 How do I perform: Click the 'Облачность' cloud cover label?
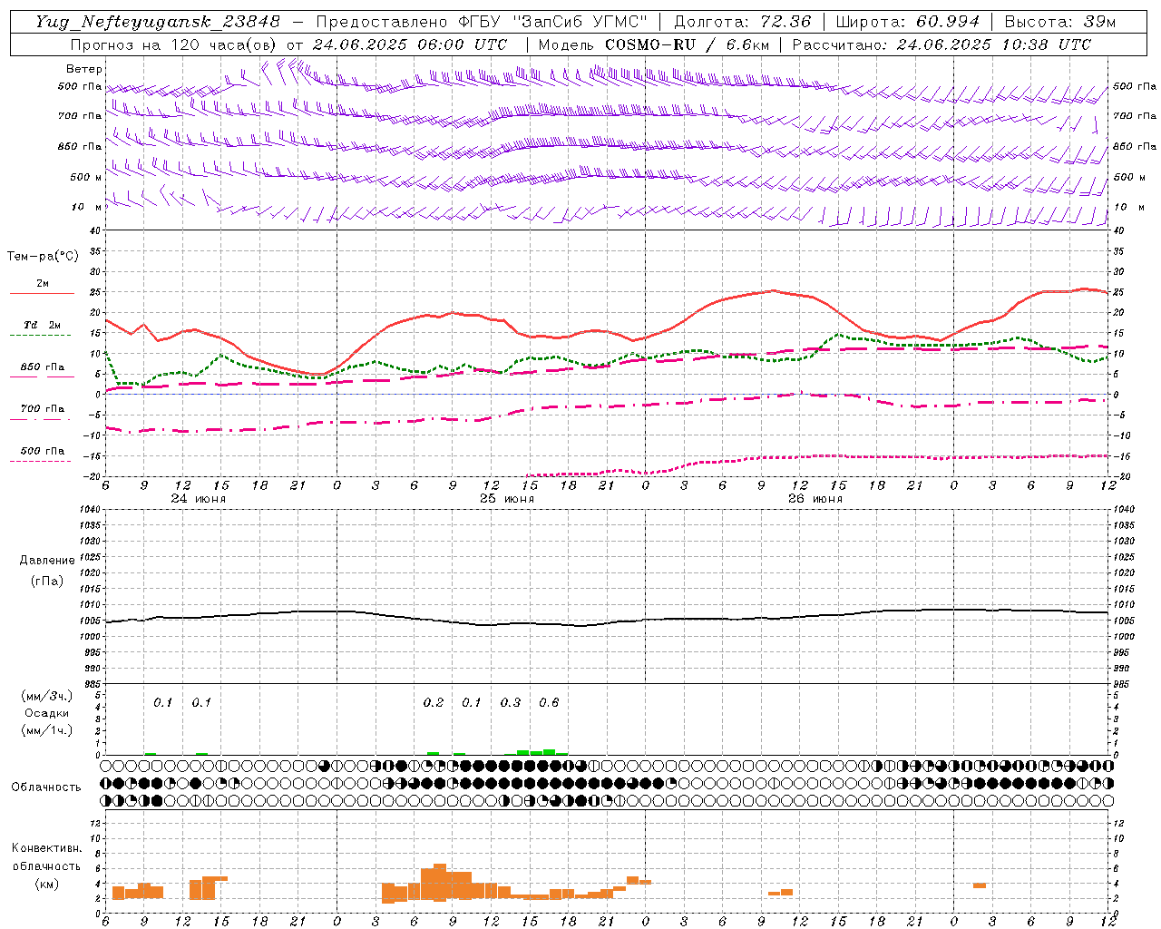pos(46,787)
